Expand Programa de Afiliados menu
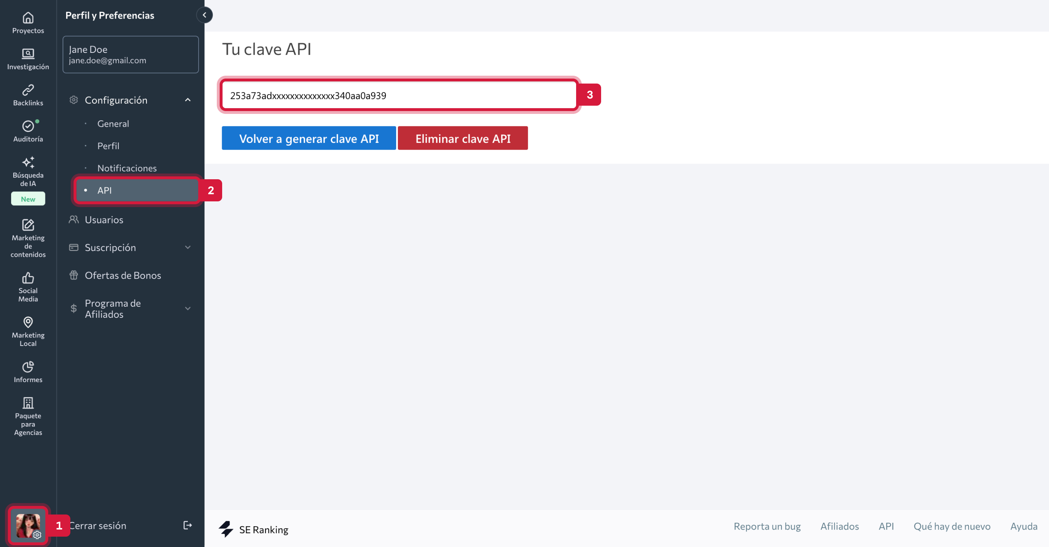 pos(188,308)
